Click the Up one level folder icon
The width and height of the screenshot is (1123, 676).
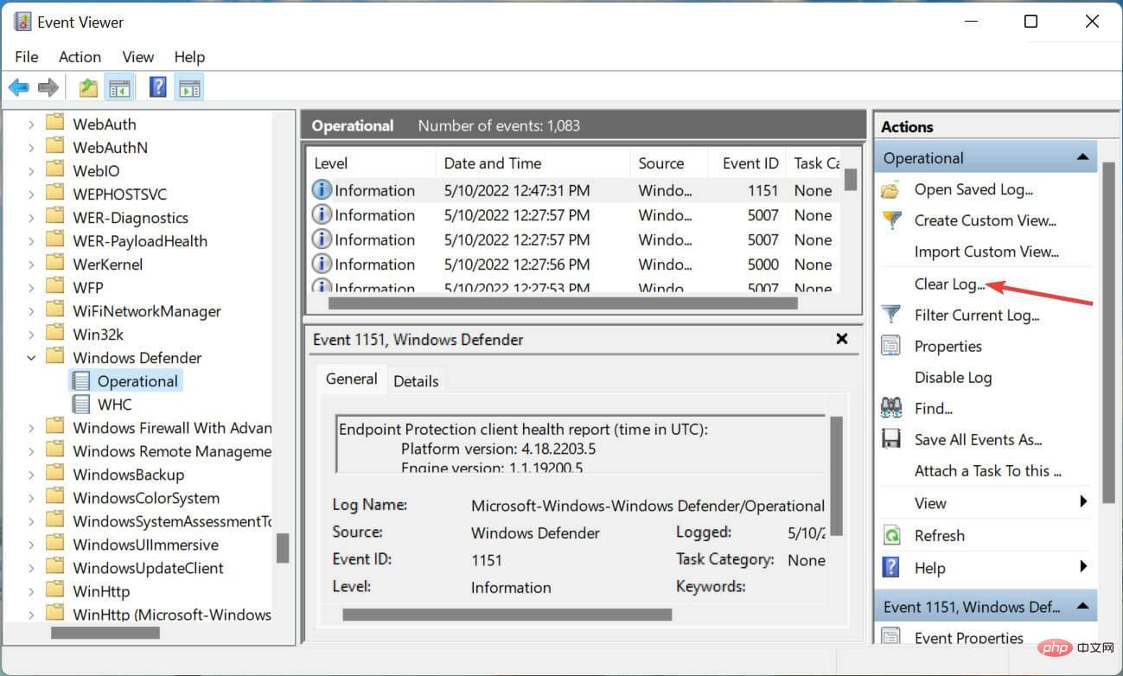[x=88, y=87]
